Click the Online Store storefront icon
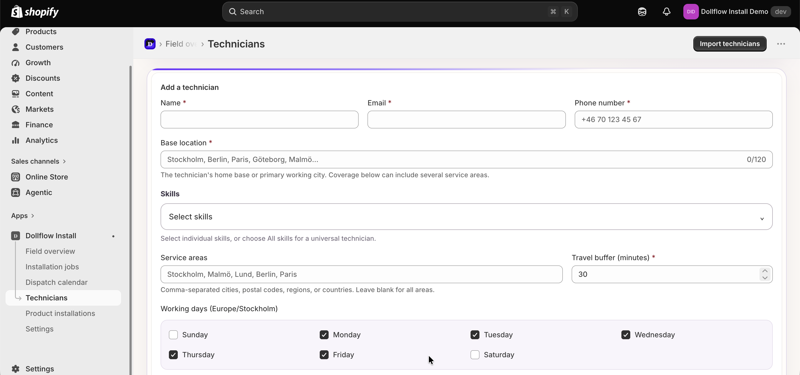The image size is (800, 375). coord(16,177)
